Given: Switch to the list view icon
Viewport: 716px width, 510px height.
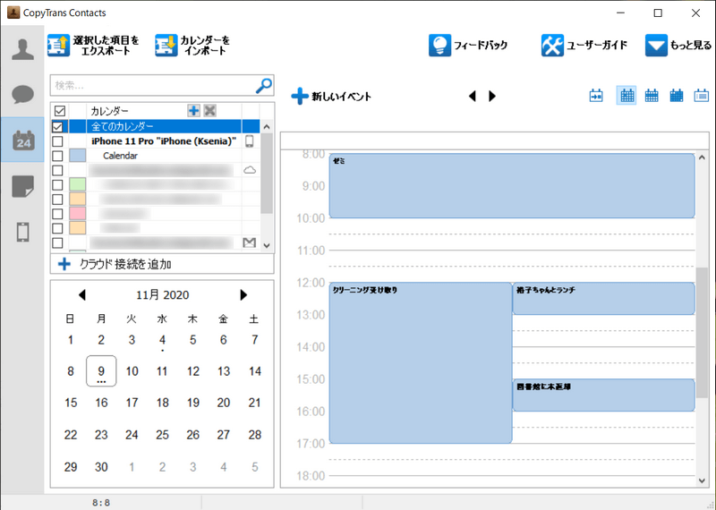Looking at the screenshot, I should 702,96.
